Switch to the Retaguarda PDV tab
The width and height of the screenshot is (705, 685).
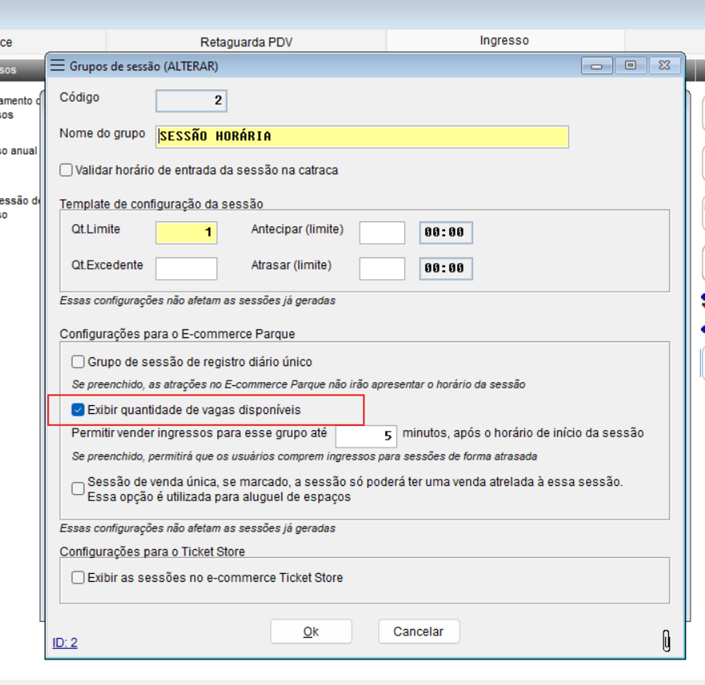click(x=245, y=41)
